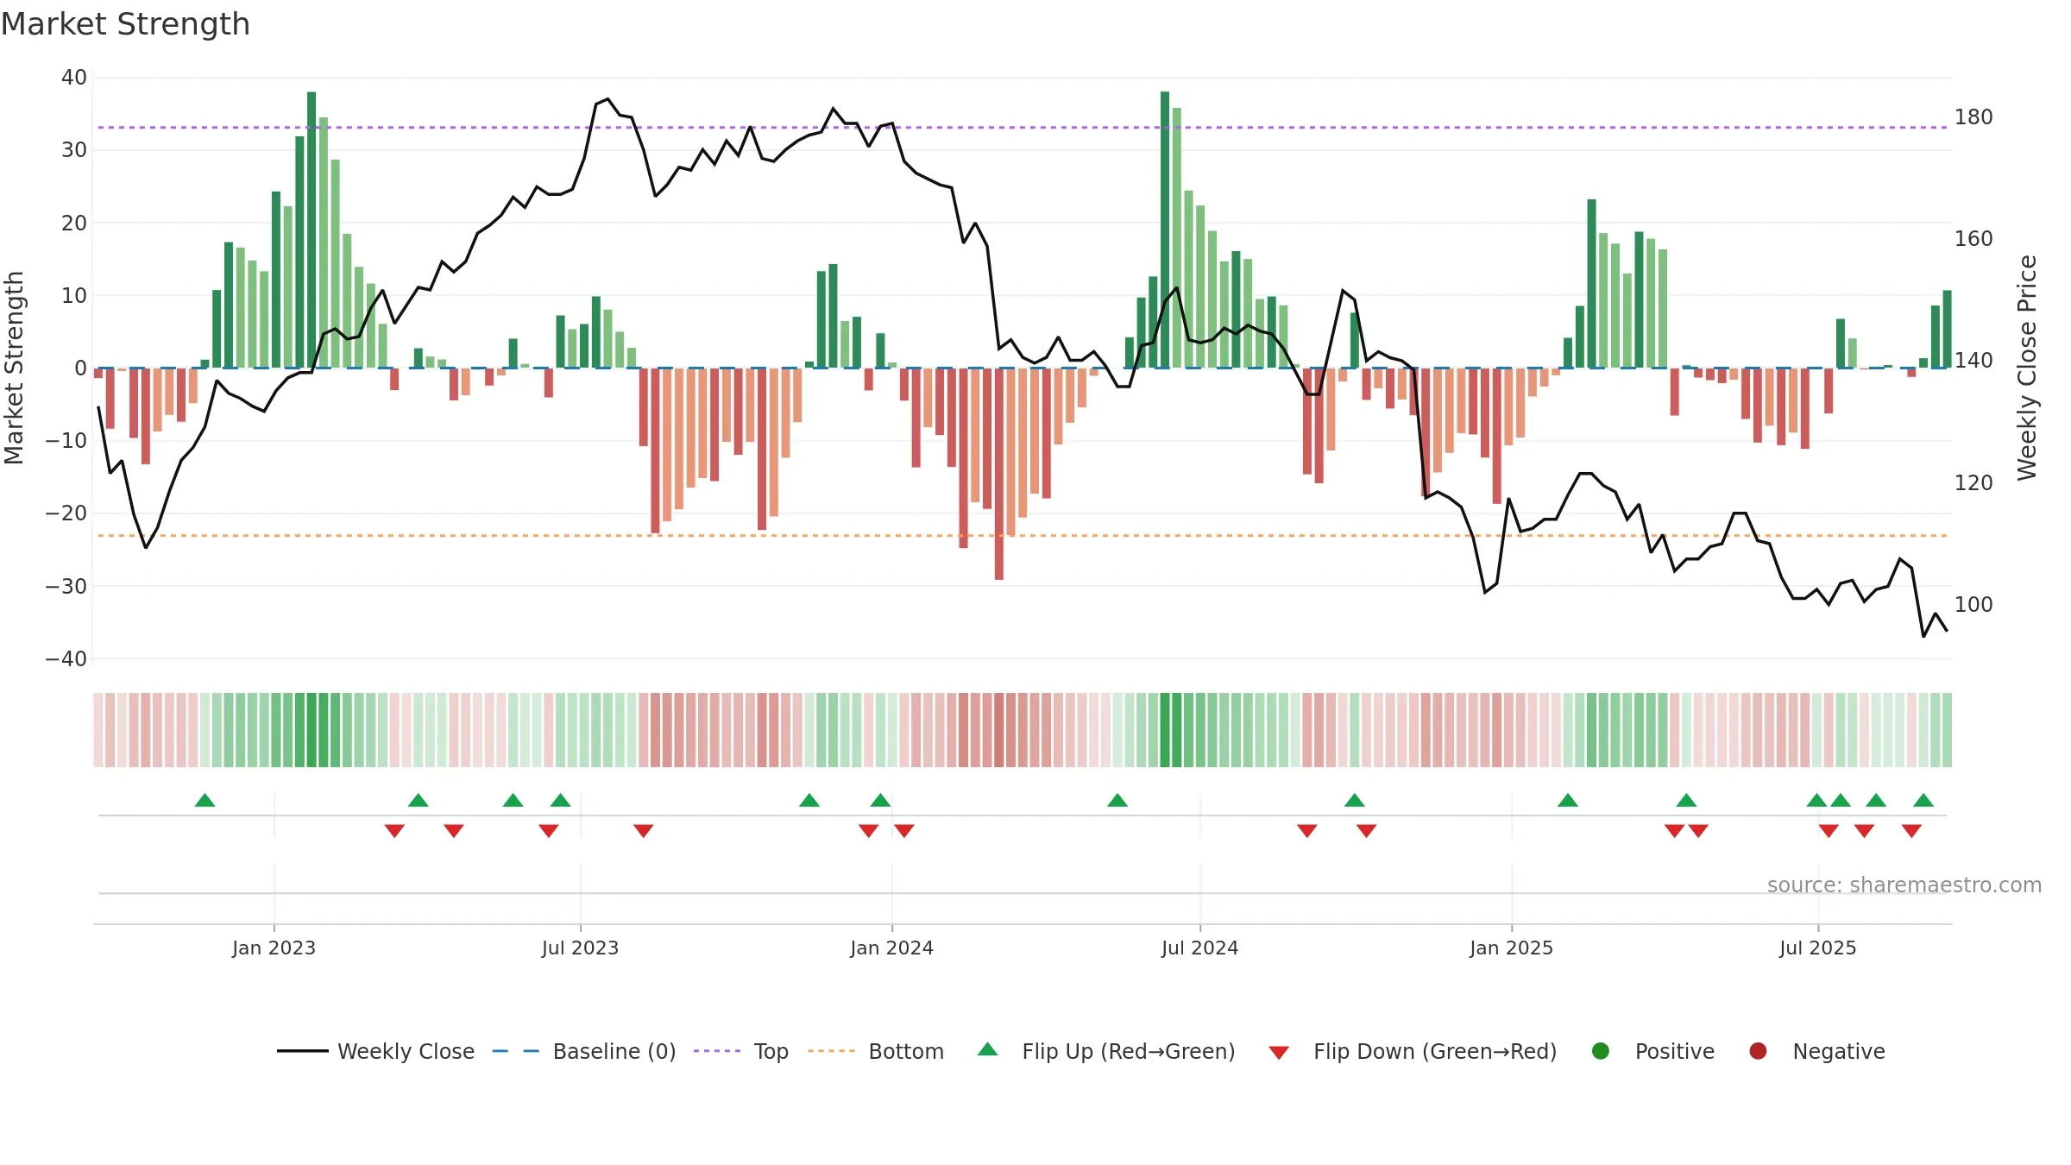This screenshot has height=1165, width=2071.
Task: Toggle the Top legend entry
Action: coord(741,1051)
